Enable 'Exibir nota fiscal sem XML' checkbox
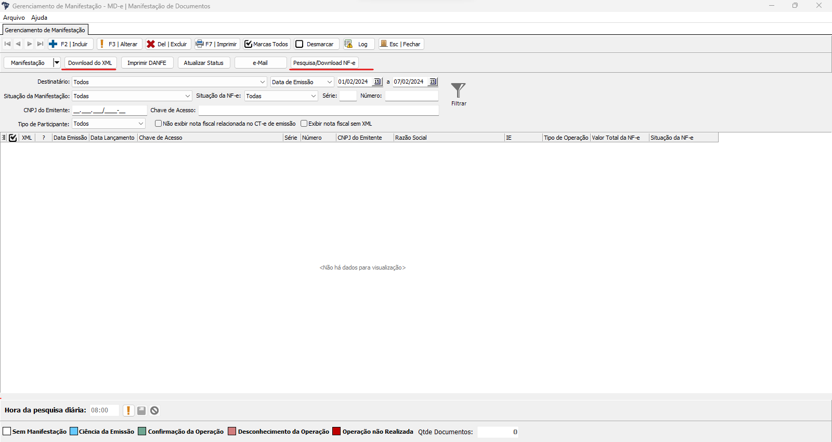The image size is (832, 442). point(304,124)
